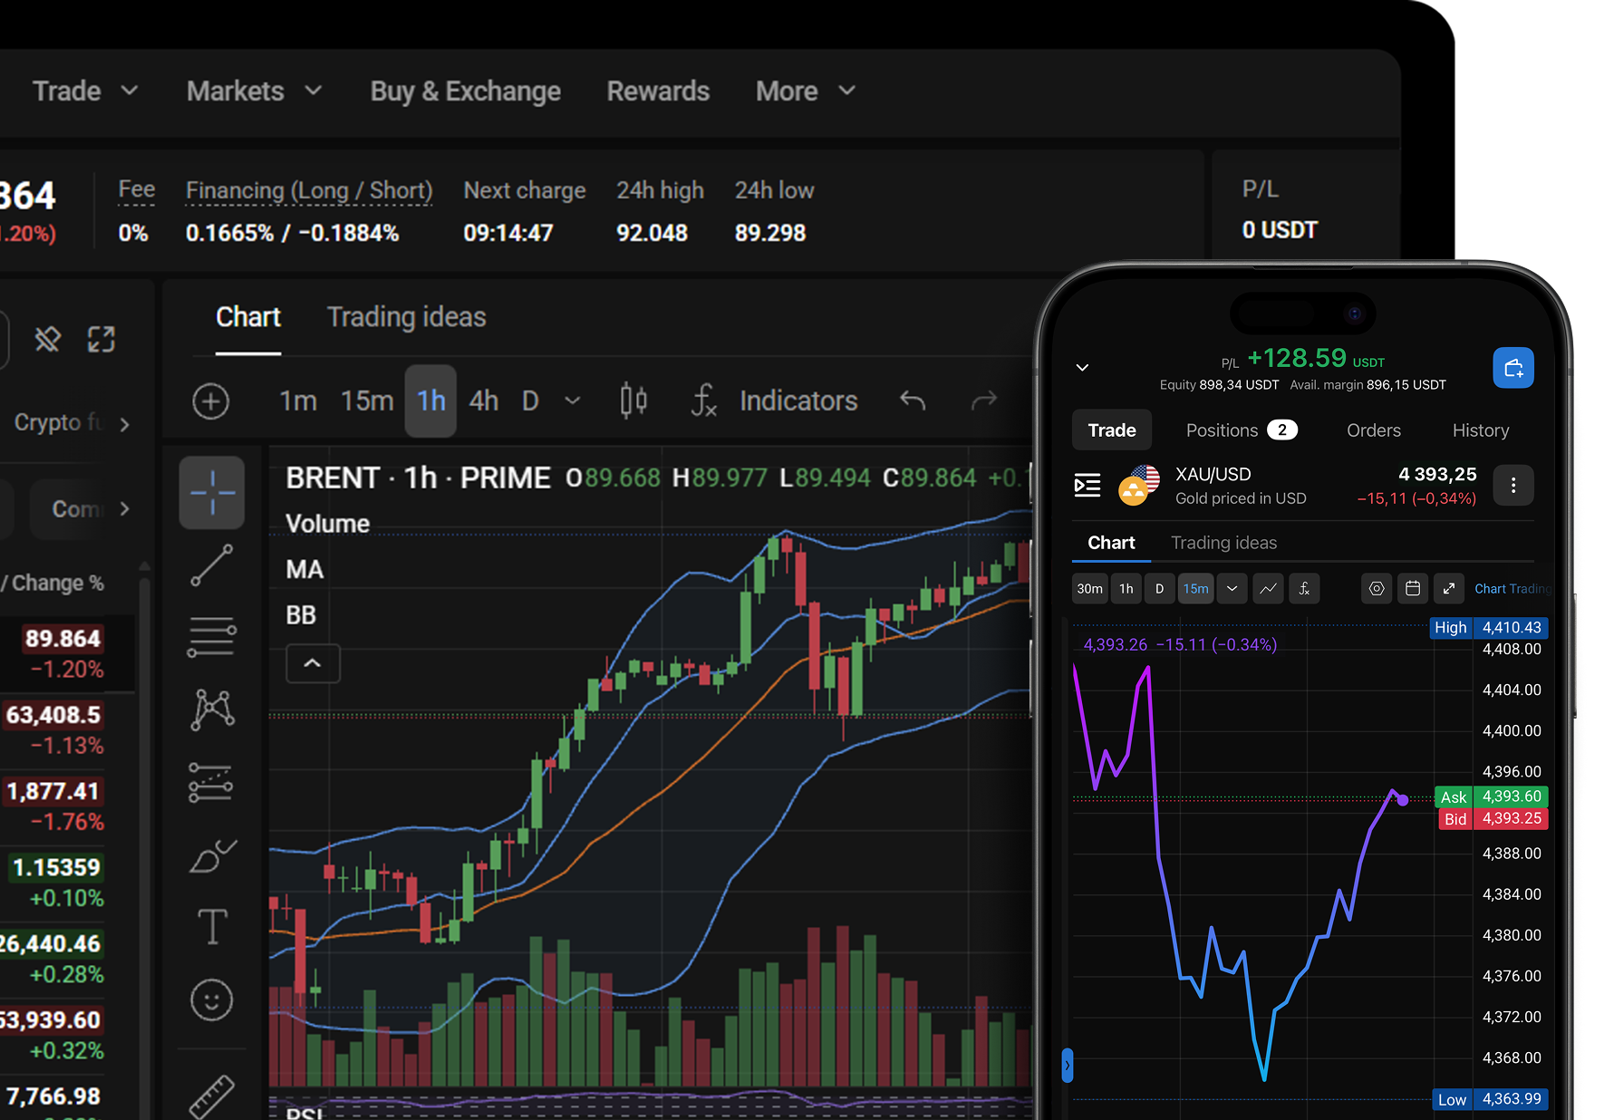The image size is (1614, 1120).
Task: Open the desktop Trading ideas tab
Action: (x=407, y=317)
